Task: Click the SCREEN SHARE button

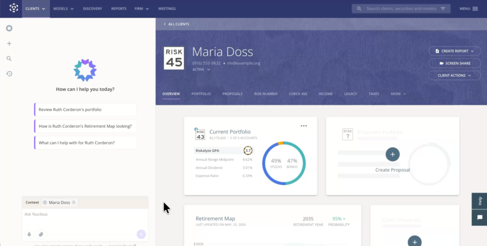Action: (x=455, y=63)
